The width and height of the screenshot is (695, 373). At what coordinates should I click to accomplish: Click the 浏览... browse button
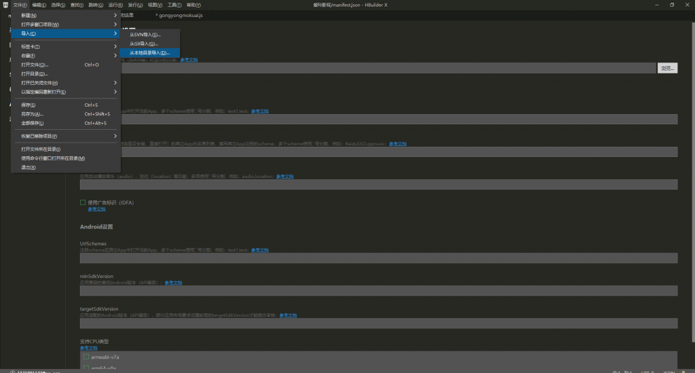(x=667, y=68)
